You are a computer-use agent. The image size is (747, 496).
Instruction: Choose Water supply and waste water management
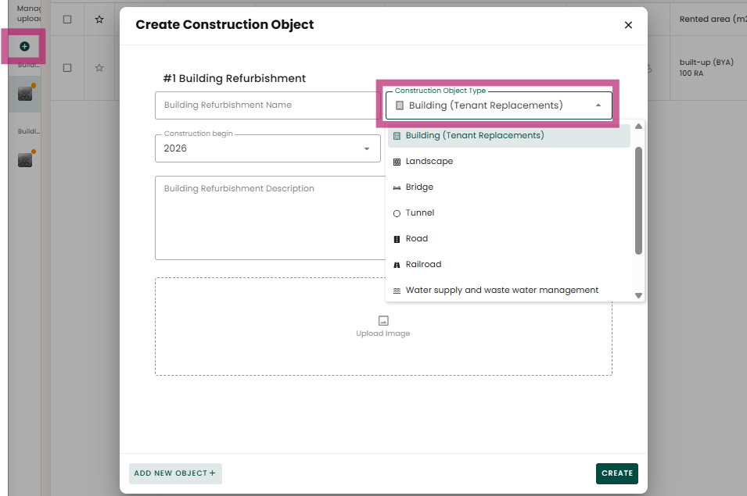click(x=501, y=291)
